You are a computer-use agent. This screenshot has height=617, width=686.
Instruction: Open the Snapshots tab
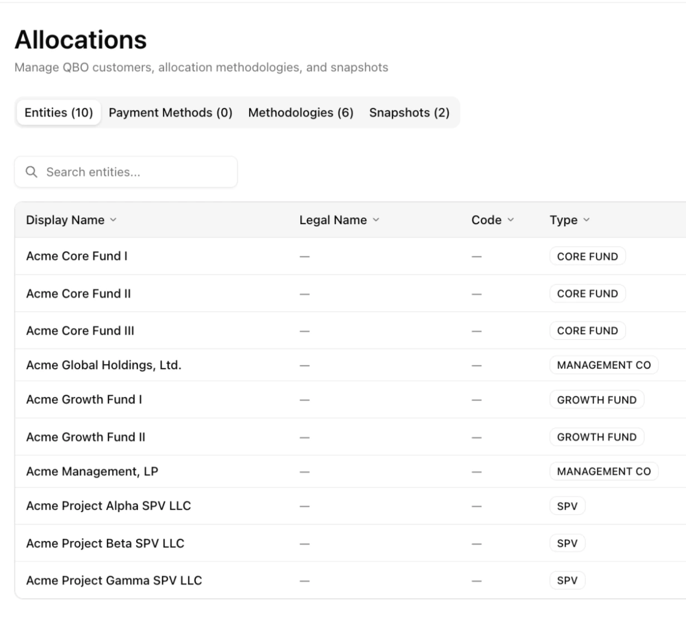[x=409, y=112]
